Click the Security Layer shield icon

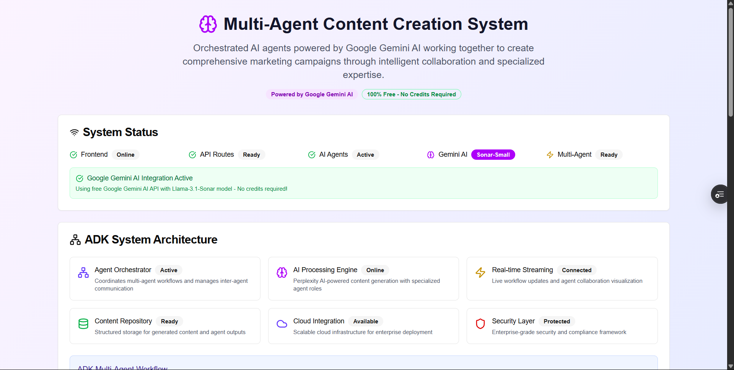480,324
